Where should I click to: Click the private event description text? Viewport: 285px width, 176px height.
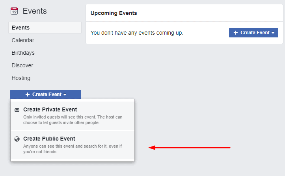tap(73, 120)
